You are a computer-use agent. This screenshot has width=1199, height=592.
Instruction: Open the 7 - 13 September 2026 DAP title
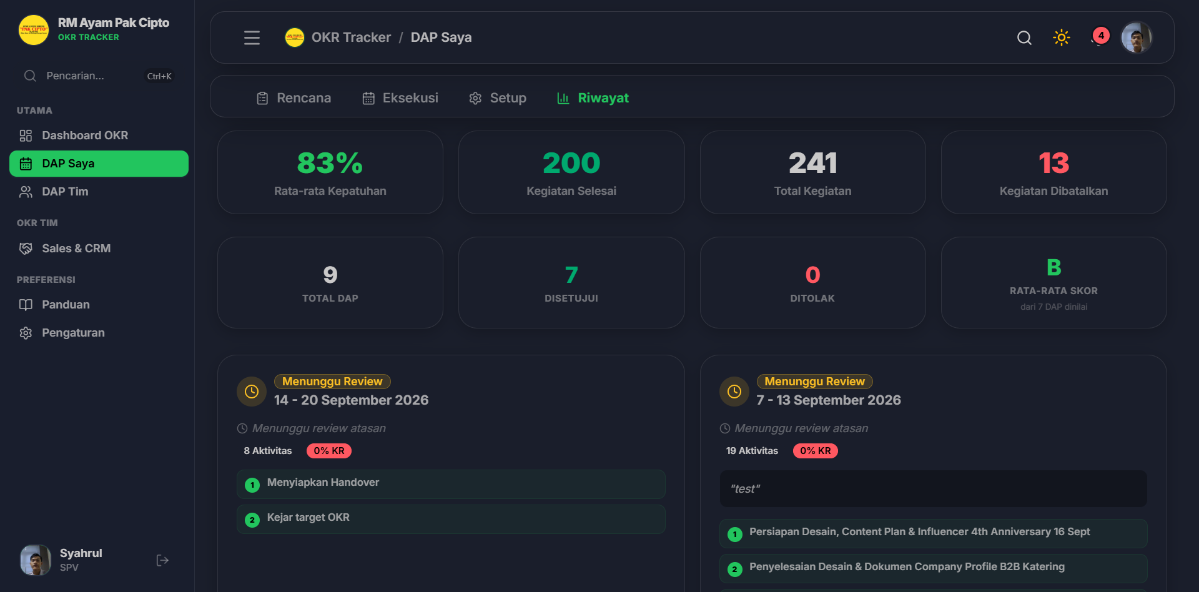coord(829,400)
